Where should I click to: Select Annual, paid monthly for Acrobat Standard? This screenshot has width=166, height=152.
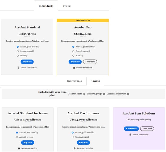tap(18, 47)
